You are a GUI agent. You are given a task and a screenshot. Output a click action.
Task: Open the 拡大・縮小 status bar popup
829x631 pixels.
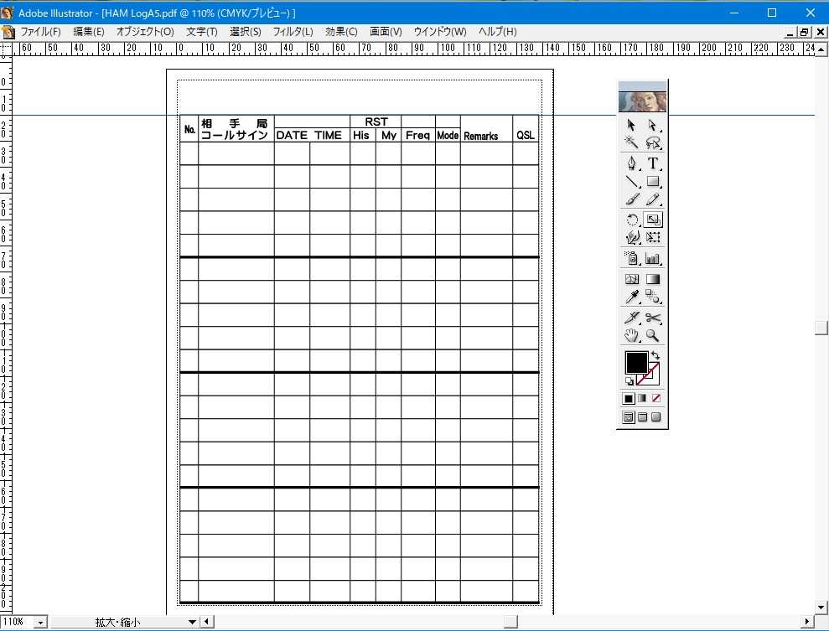(x=192, y=622)
